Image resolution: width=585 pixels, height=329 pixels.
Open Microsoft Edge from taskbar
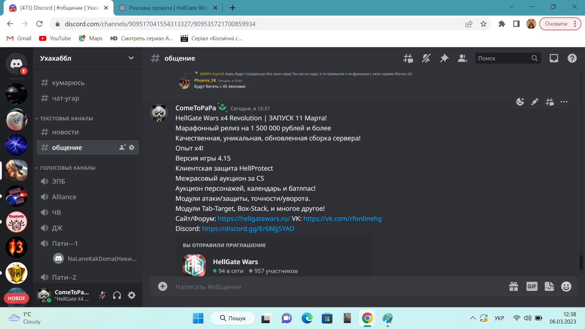(x=307, y=318)
